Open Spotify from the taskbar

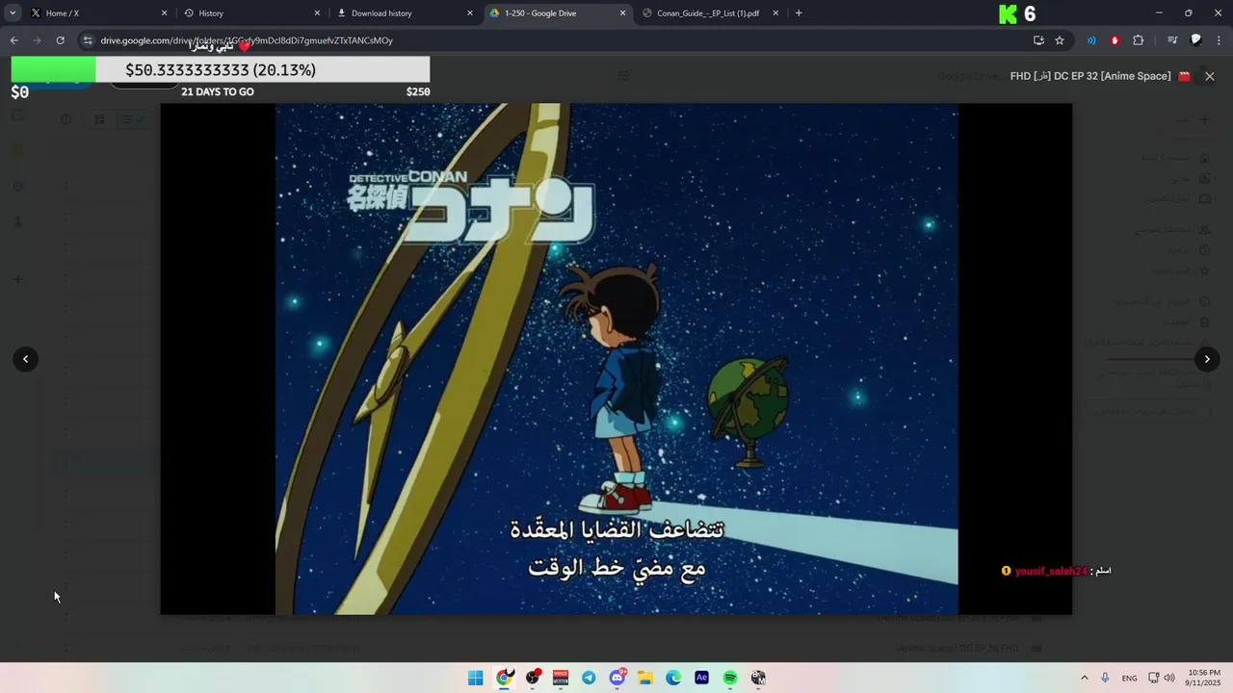(x=730, y=679)
